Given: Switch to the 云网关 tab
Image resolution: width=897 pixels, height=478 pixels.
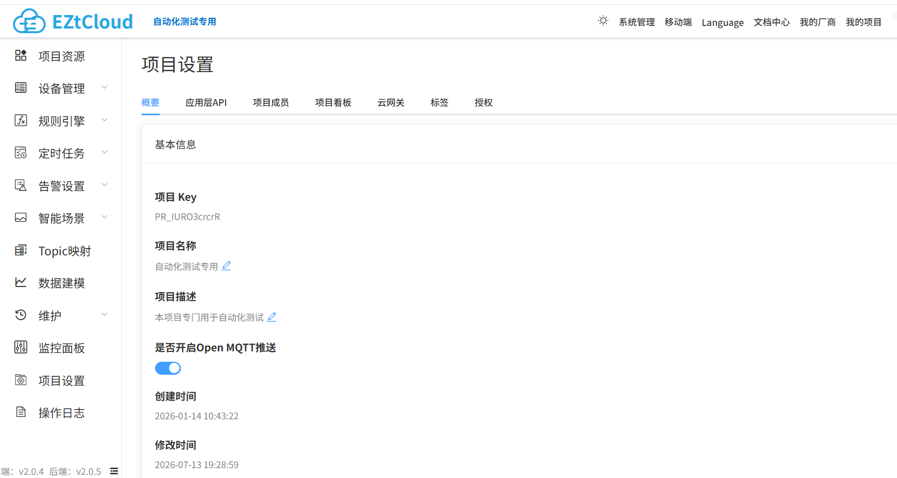Looking at the screenshot, I should [x=391, y=103].
